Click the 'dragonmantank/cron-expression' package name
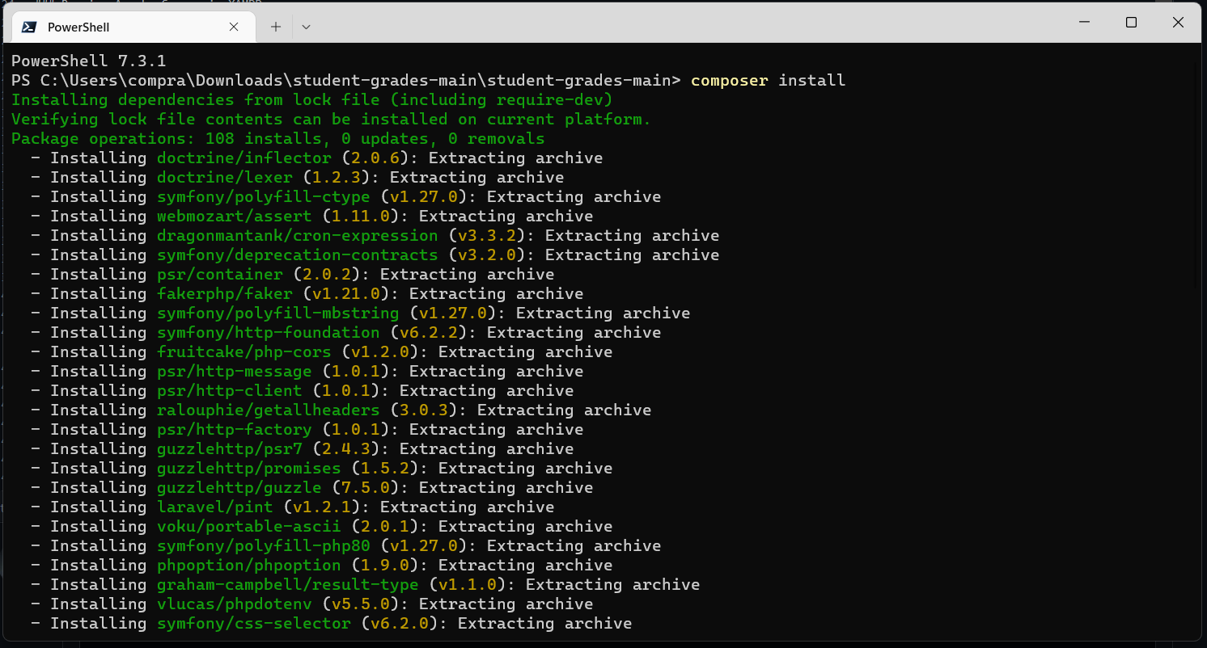 pos(298,235)
